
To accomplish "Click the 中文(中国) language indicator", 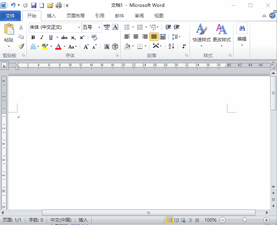I will [61, 220].
